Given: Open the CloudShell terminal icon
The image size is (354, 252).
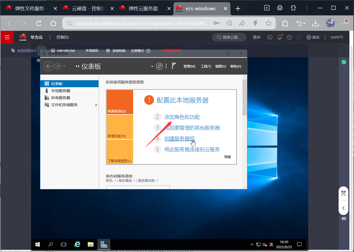Looking at the screenshot, I should tap(270, 37).
